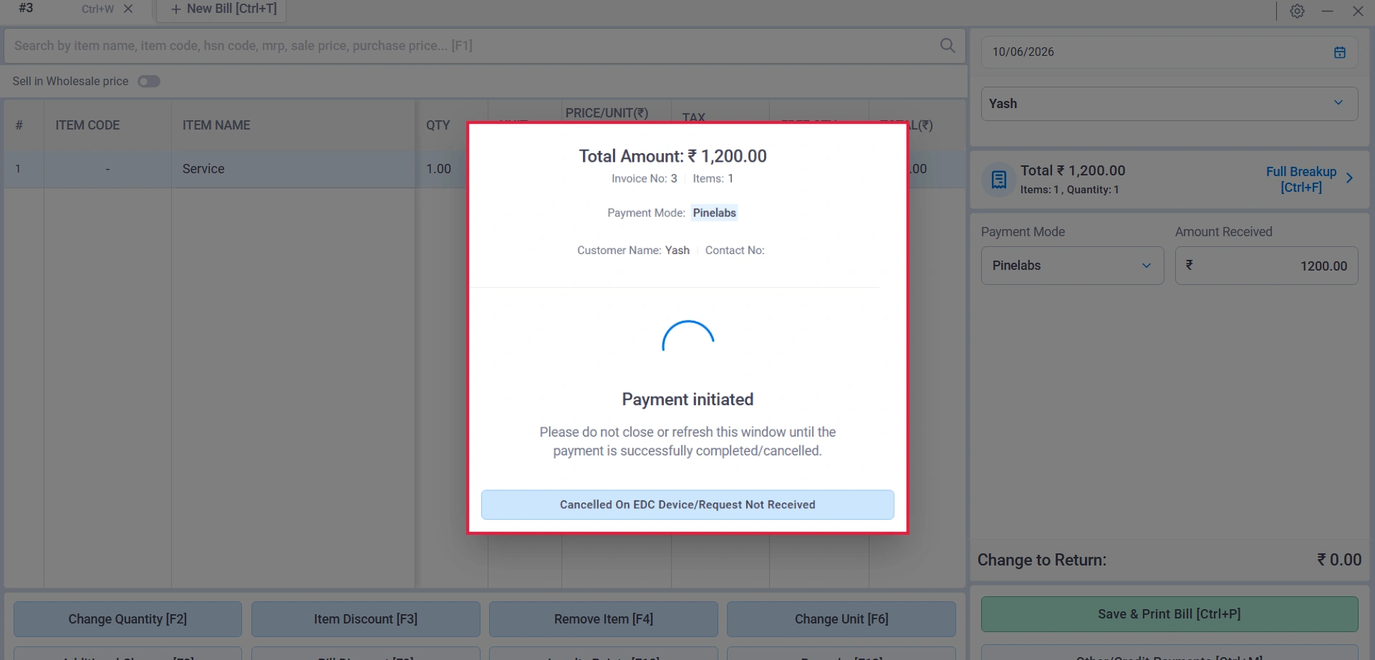Image resolution: width=1375 pixels, height=660 pixels.
Task: Expand the Yash customer dropdown
Action: 1169,104
